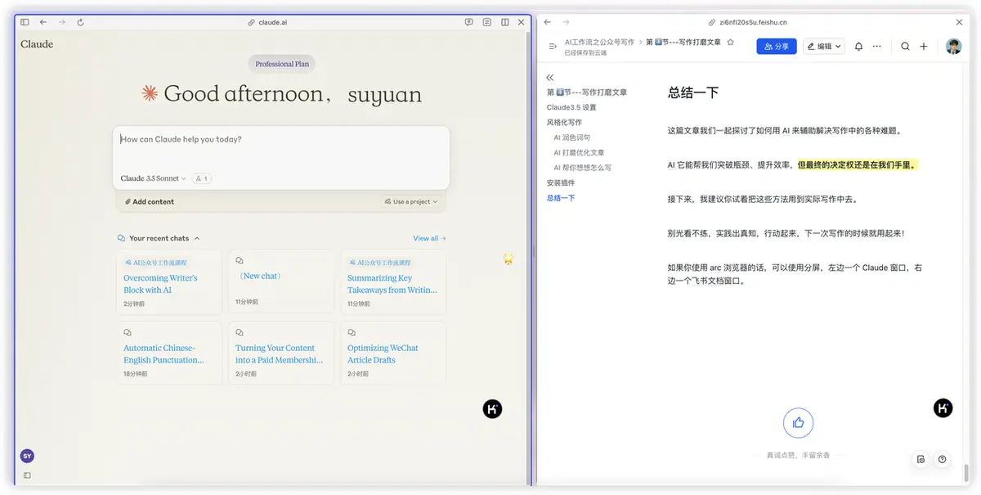
Task: Open the Feishu more options ellipsis
Action: [876, 47]
